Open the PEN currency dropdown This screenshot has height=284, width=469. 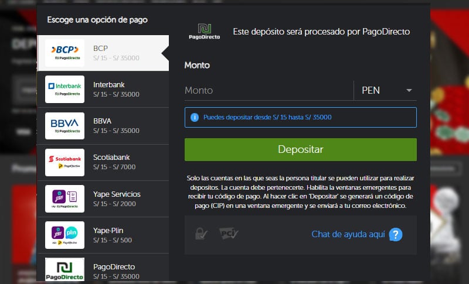pos(384,90)
